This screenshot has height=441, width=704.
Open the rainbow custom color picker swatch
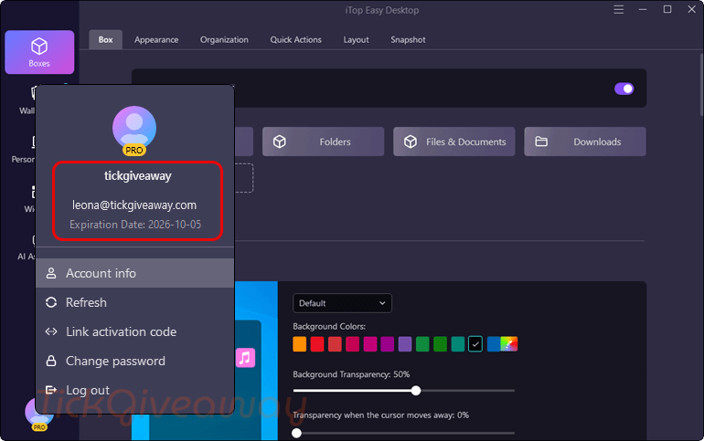pyautogui.click(x=509, y=344)
